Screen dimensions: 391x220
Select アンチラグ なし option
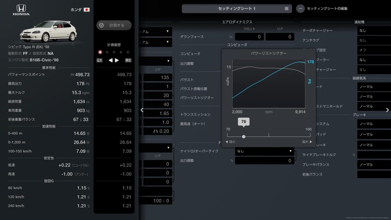click(374, 40)
